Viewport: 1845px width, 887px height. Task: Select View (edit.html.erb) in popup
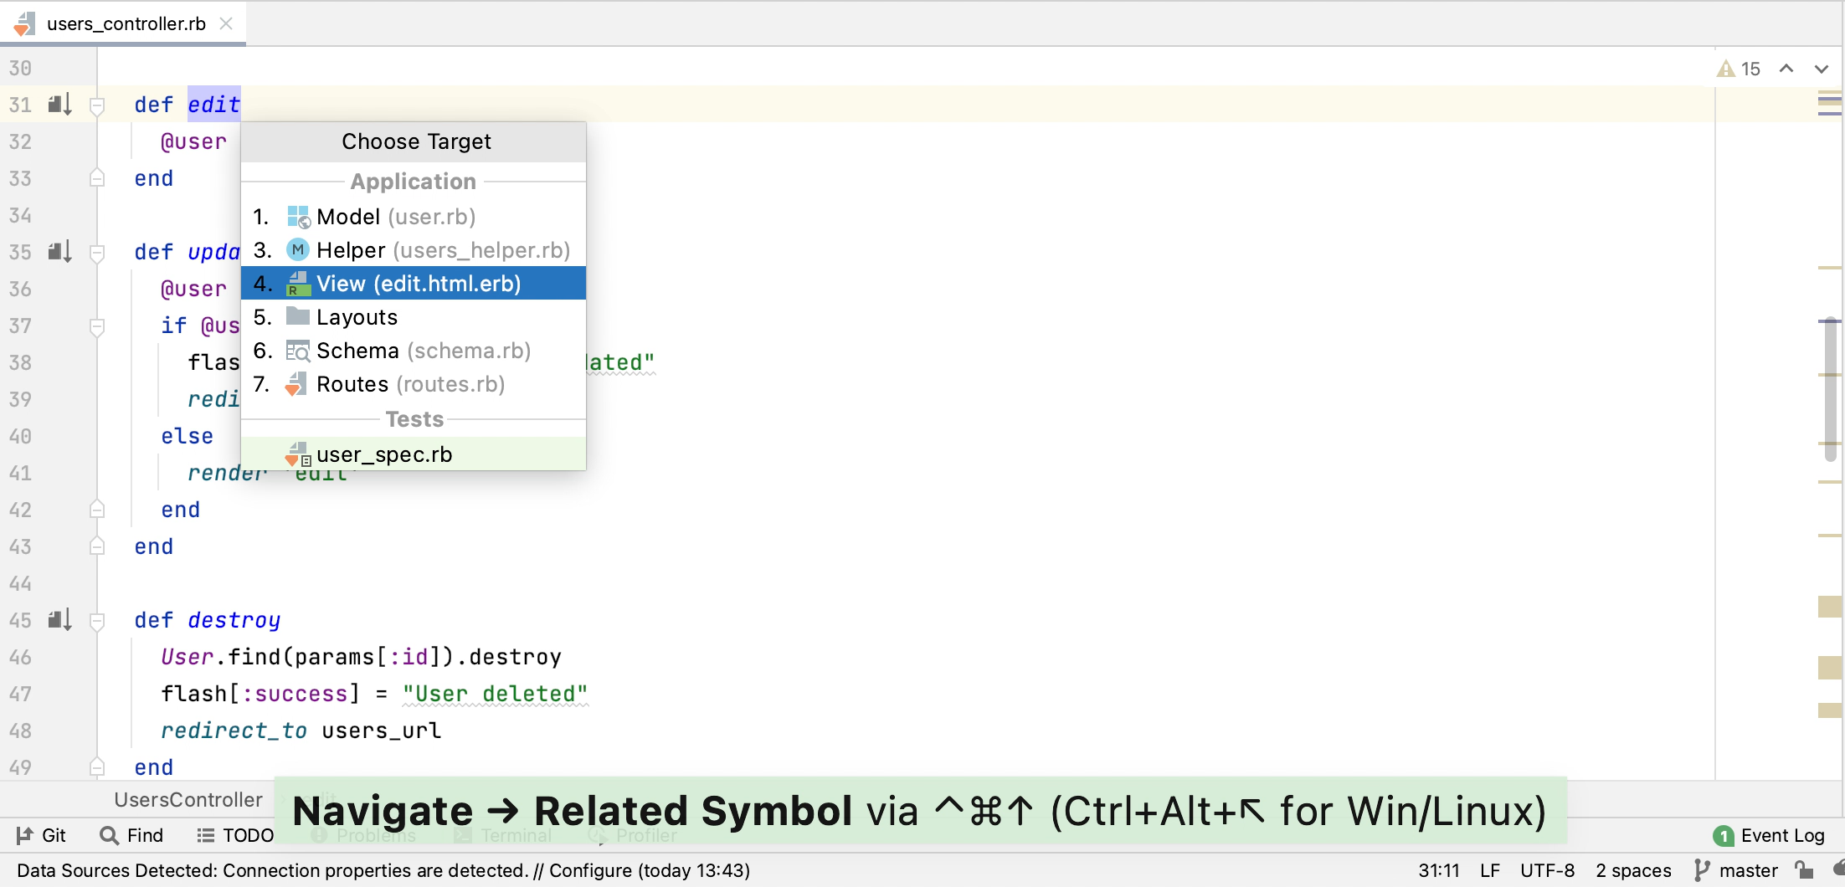tap(414, 284)
